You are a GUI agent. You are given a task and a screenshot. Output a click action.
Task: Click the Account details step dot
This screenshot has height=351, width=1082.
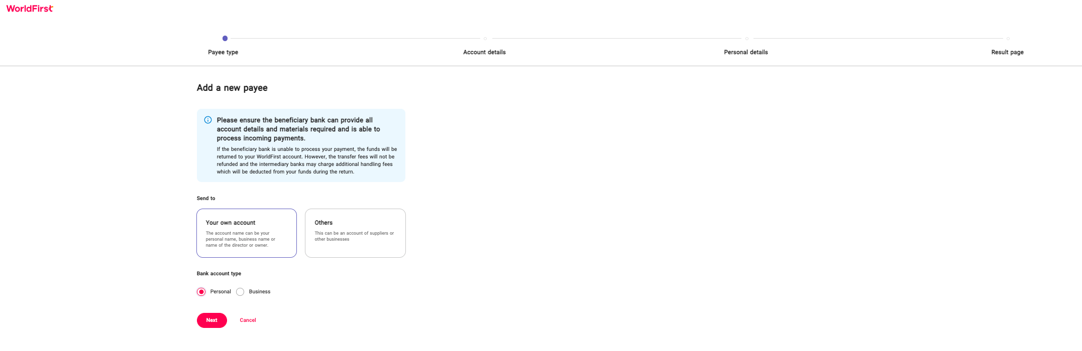point(485,39)
